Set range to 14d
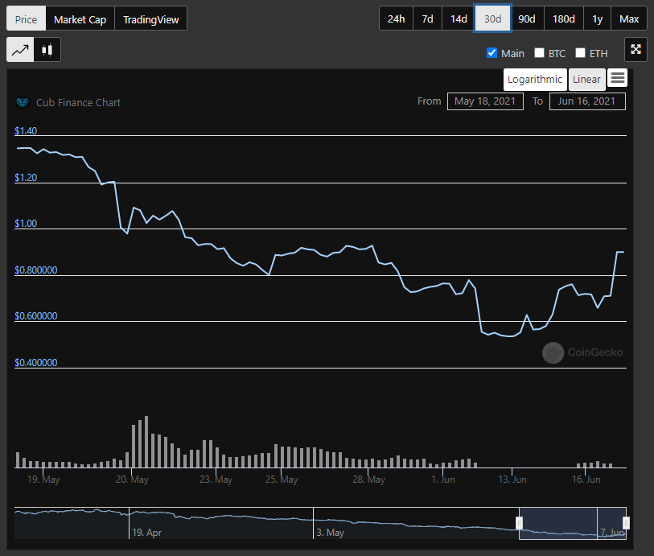654x556 pixels. (459, 19)
